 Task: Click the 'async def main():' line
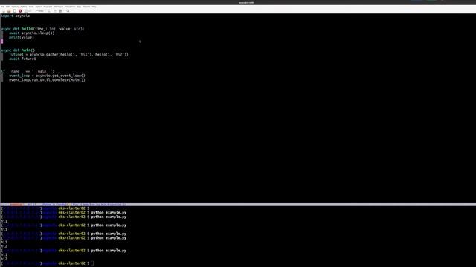coord(19,50)
